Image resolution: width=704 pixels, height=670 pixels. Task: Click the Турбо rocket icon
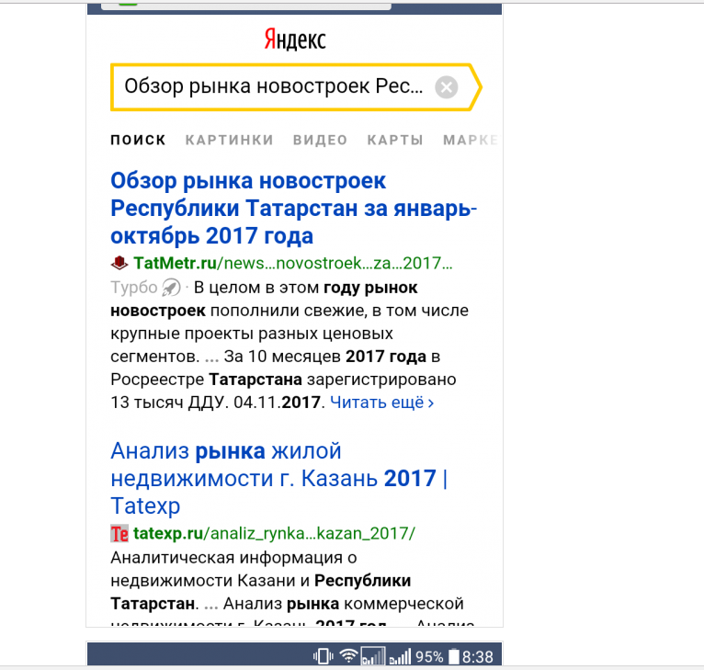(x=171, y=288)
